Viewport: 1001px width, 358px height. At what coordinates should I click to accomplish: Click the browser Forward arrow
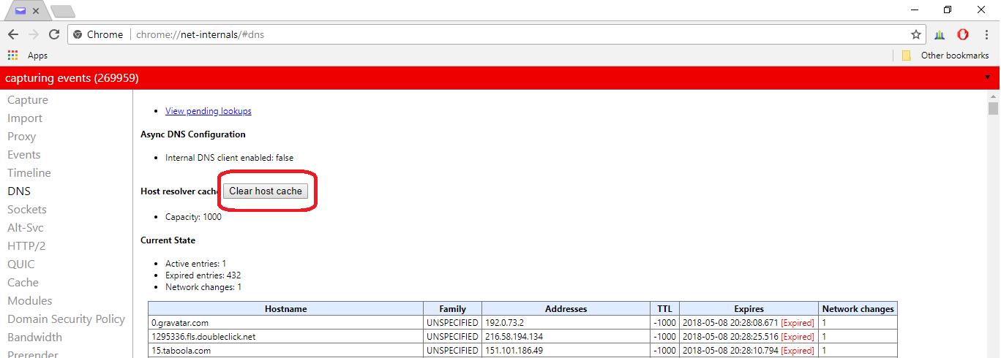click(x=34, y=34)
